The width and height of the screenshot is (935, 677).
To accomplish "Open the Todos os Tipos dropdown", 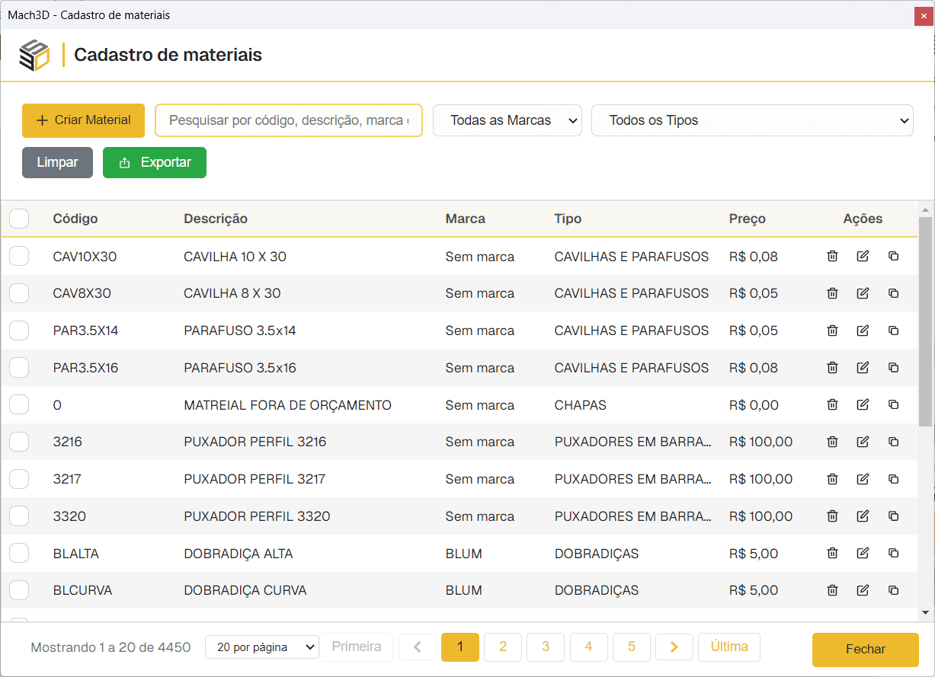I will pyautogui.click(x=752, y=120).
